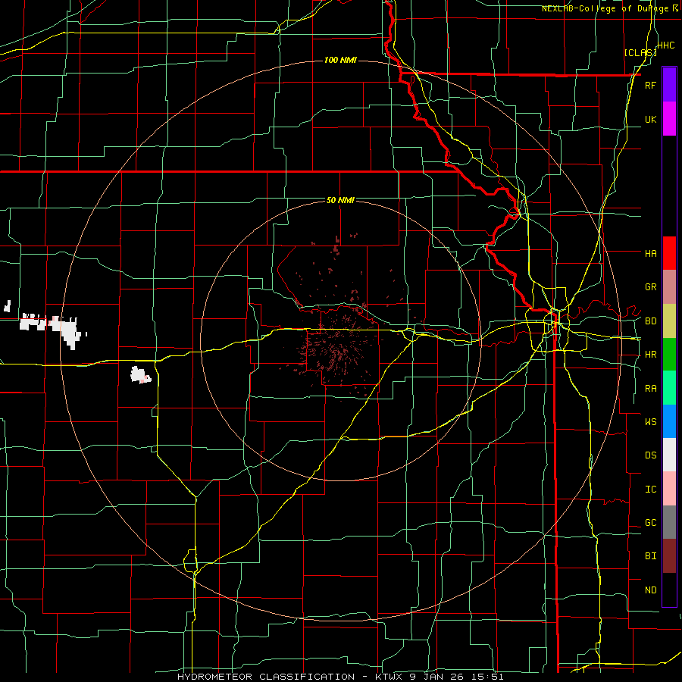Image resolution: width=682 pixels, height=682 pixels.
Task: Click the gray GC color swatch
Action: [669, 522]
